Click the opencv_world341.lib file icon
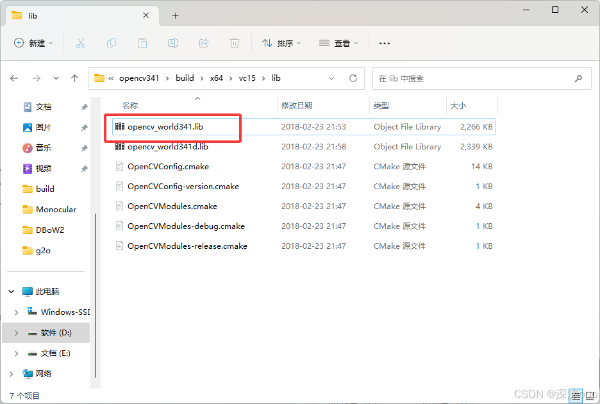Screen dimensions: 600x404 120,126
